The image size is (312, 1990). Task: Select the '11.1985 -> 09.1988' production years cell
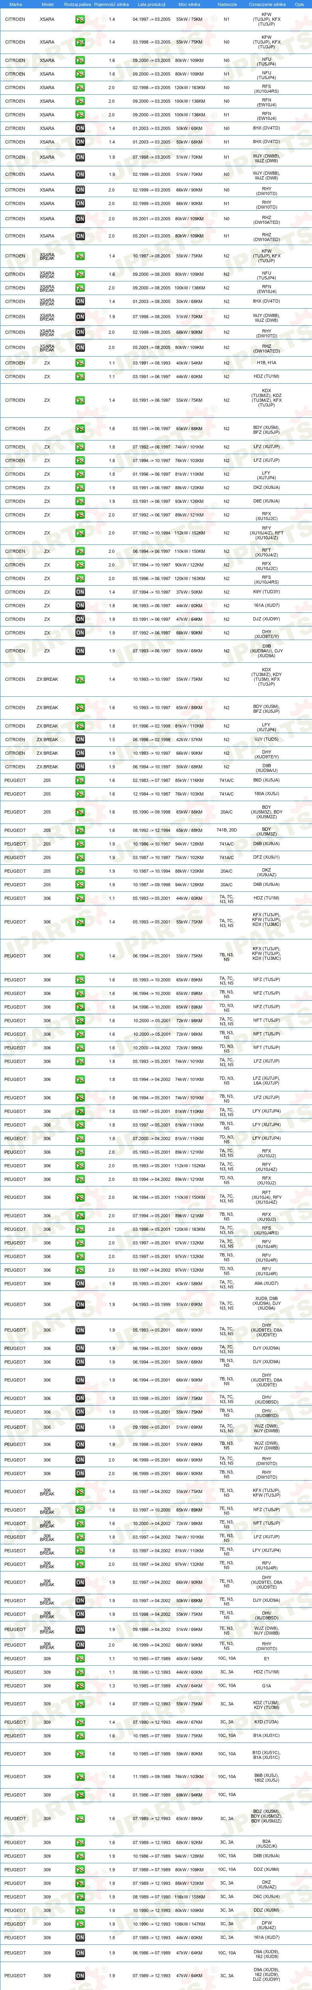coord(152,1778)
